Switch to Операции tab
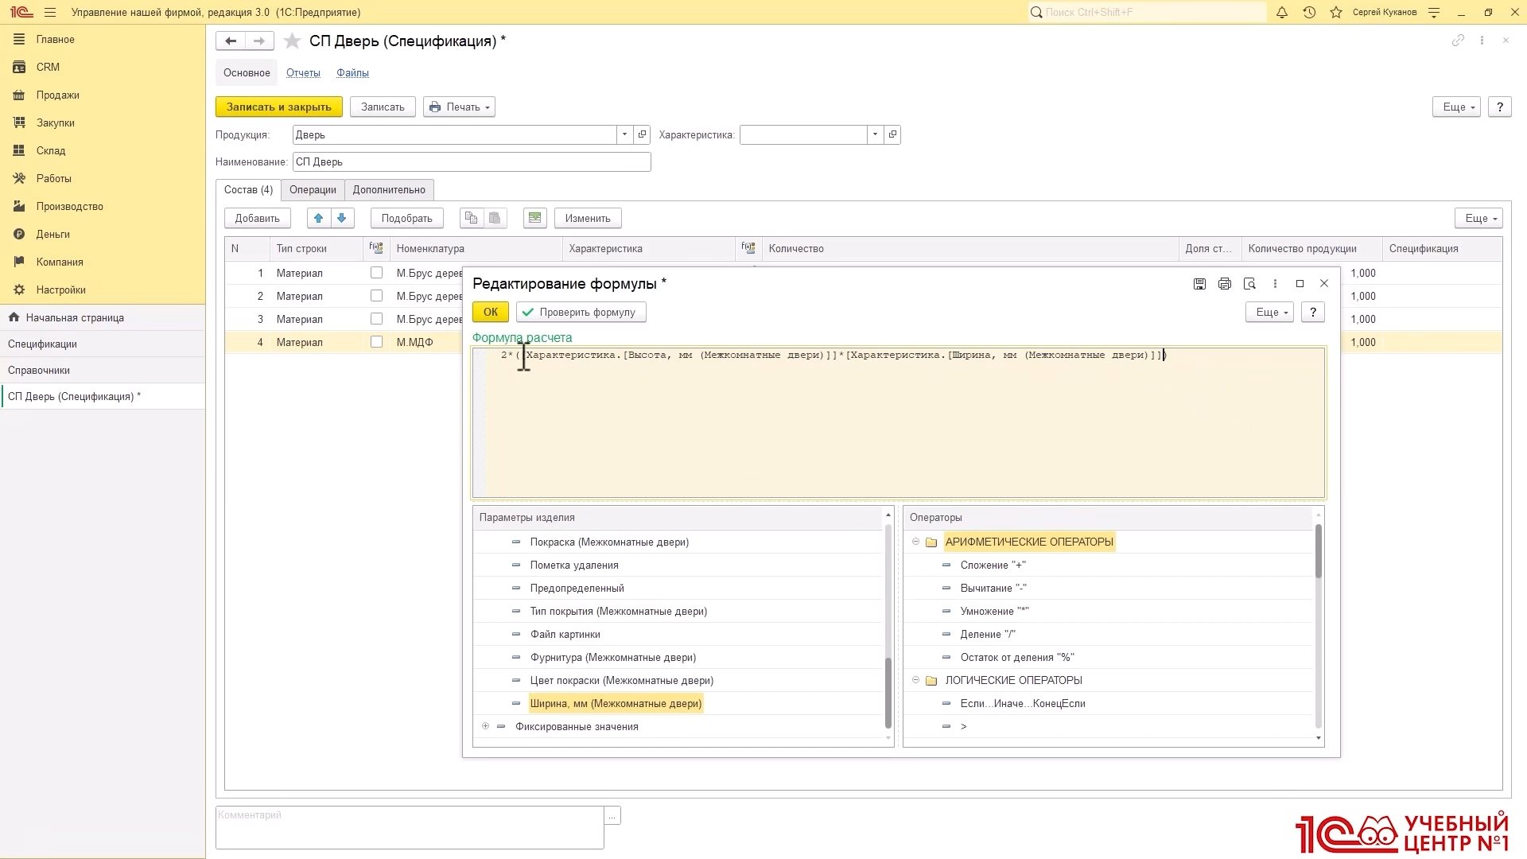Screen dimensions: 1527x859 pyautogui.click(x=313, y=189)
